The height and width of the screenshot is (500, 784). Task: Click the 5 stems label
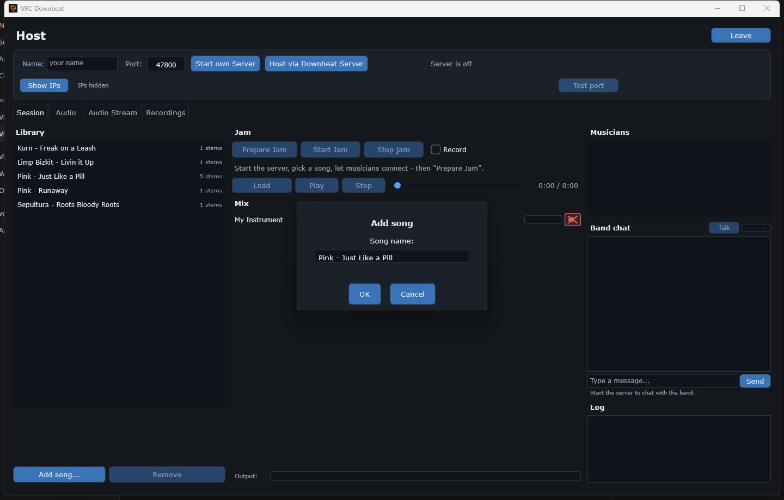tap(211, 176)
